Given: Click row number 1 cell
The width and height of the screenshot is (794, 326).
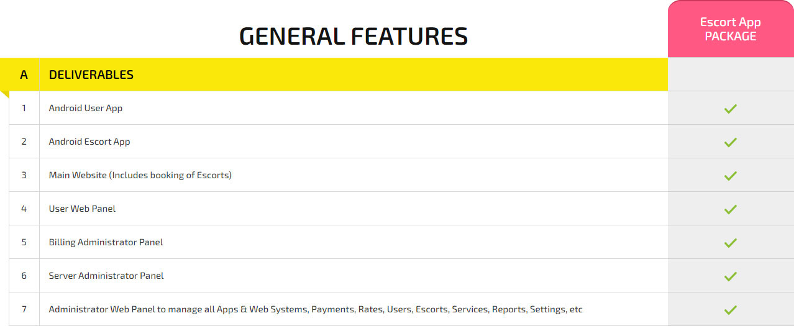Looking at the screenshot, I should click(24, 108).
